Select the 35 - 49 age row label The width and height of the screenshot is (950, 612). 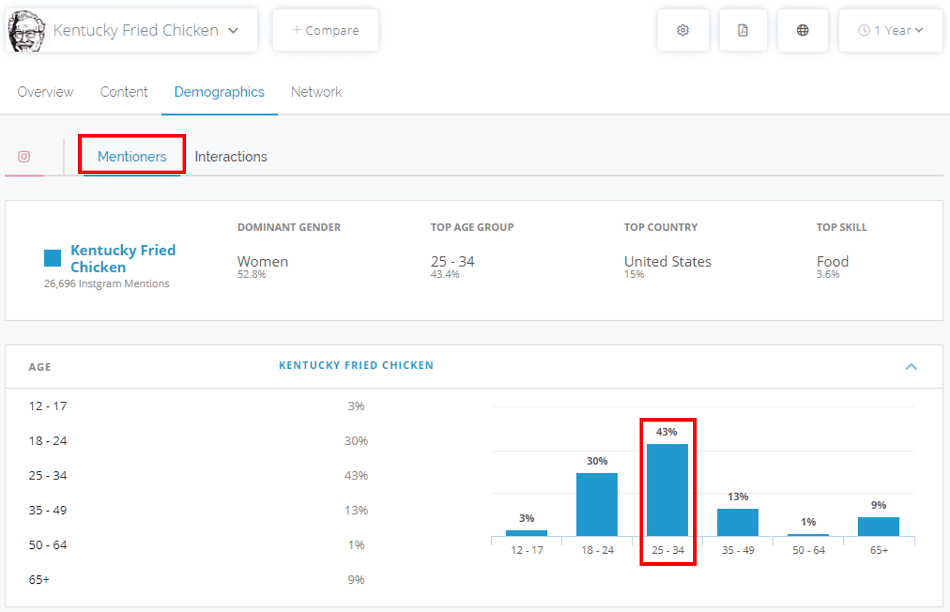click(48, 511)
